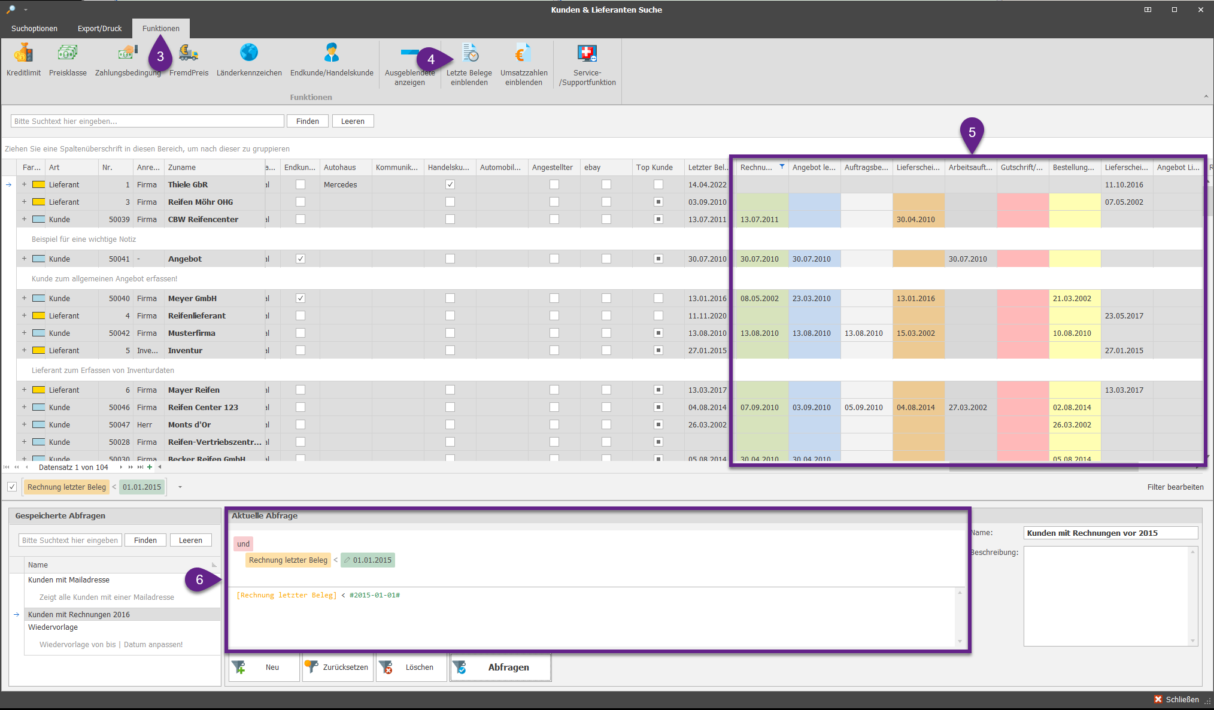Click the top Finden button
The height and width of the screenshot is (710, 1214).
(x=308, y=121)
